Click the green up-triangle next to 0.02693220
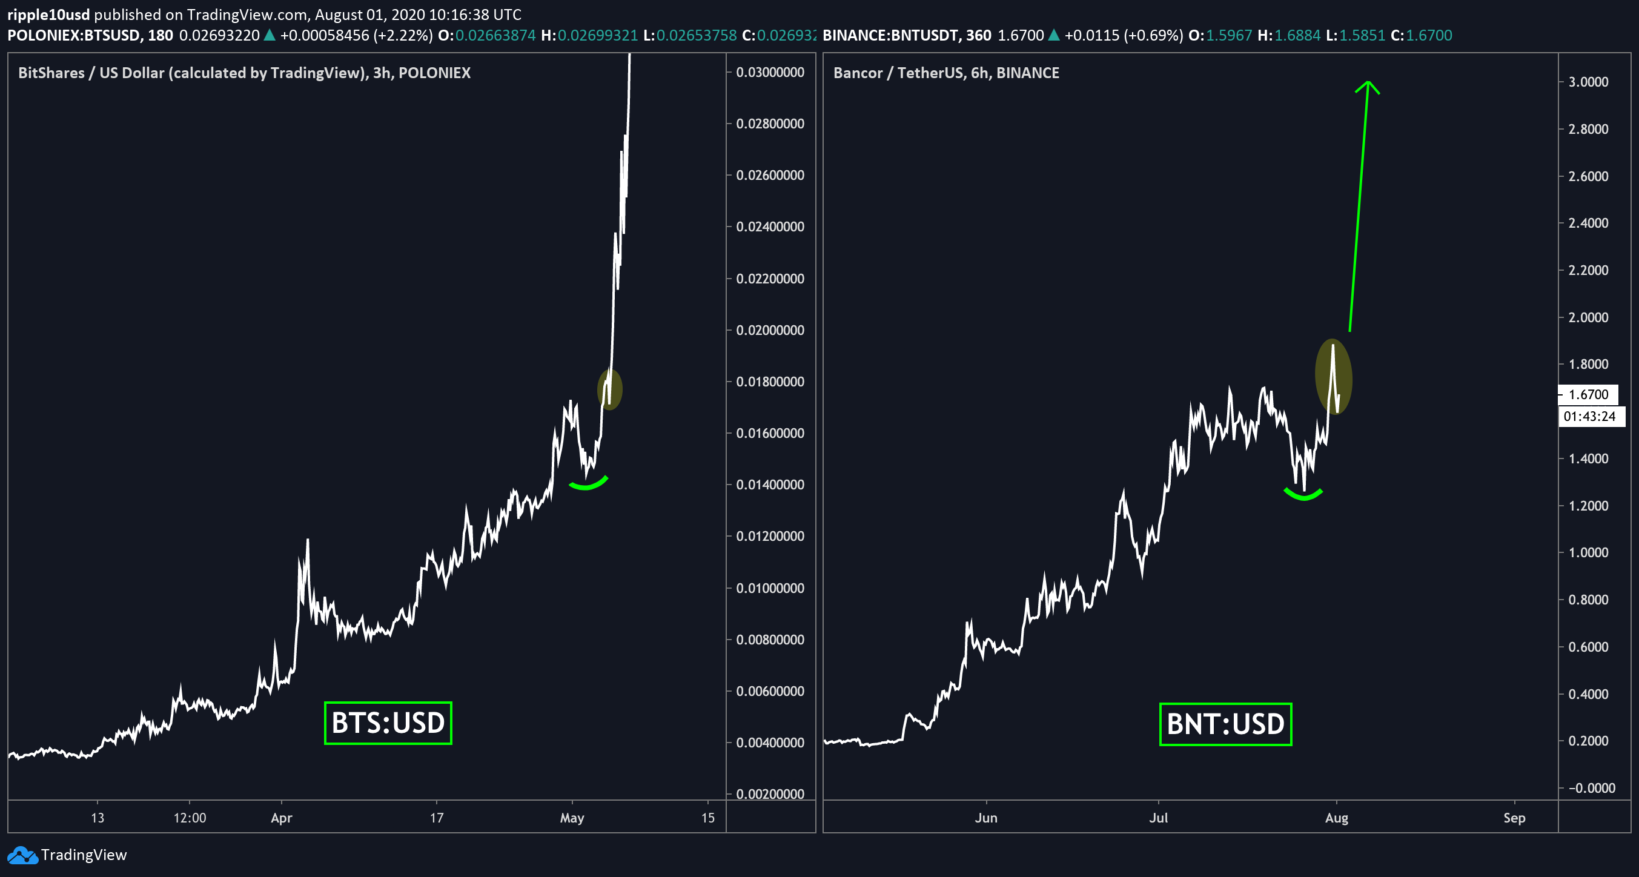This screenshot has height=877, width=1639. coord(269,35)
